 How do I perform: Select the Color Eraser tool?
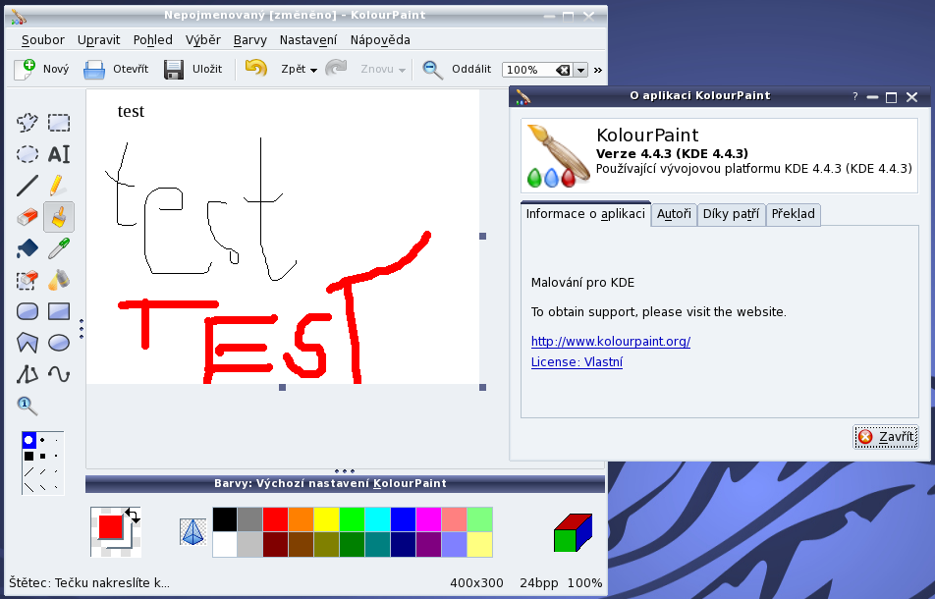pos(27,280)
